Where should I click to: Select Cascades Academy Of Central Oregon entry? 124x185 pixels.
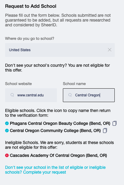(58, 155)
